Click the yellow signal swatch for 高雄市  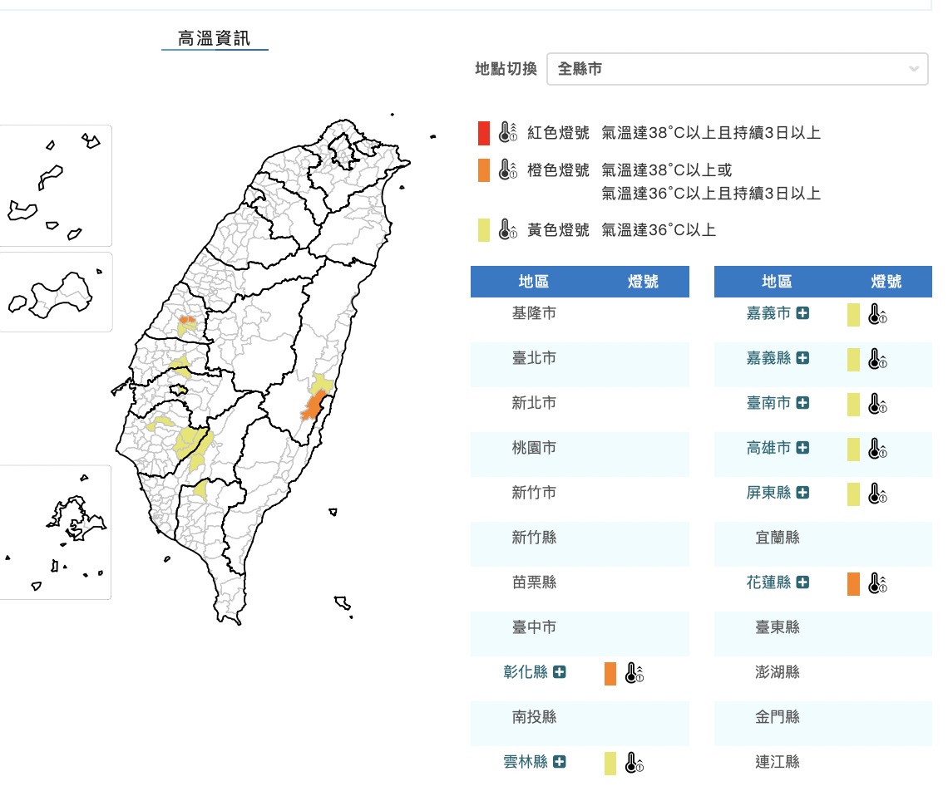(853, 450)
